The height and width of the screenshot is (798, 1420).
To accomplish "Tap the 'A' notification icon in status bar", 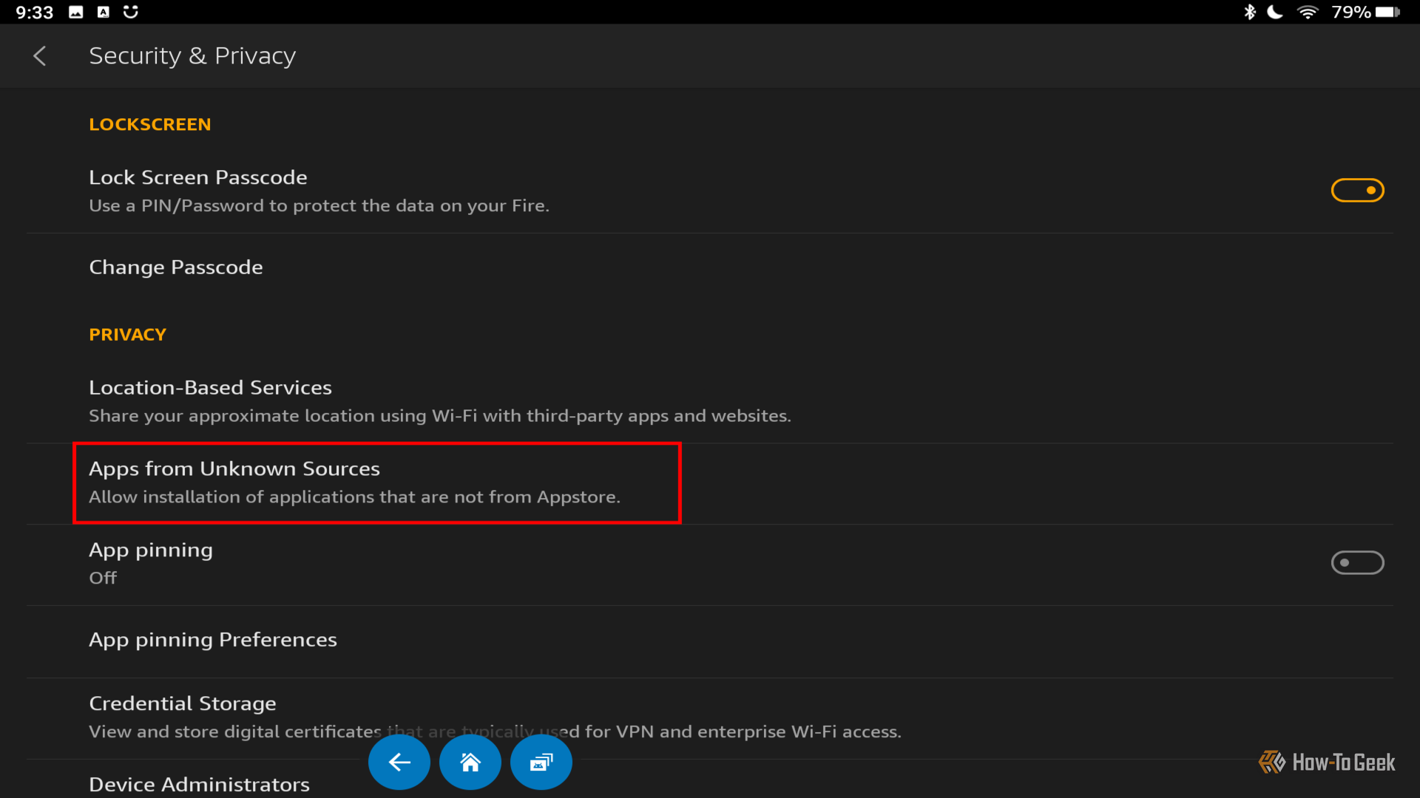I will 104,12.
